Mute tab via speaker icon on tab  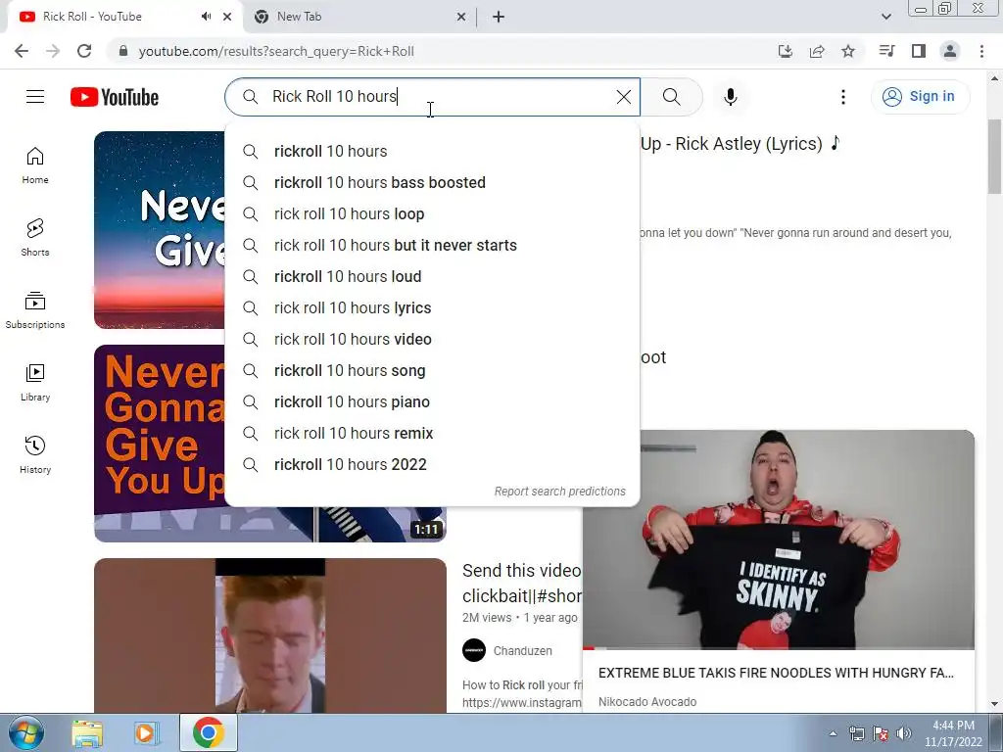tap(206, 17)
